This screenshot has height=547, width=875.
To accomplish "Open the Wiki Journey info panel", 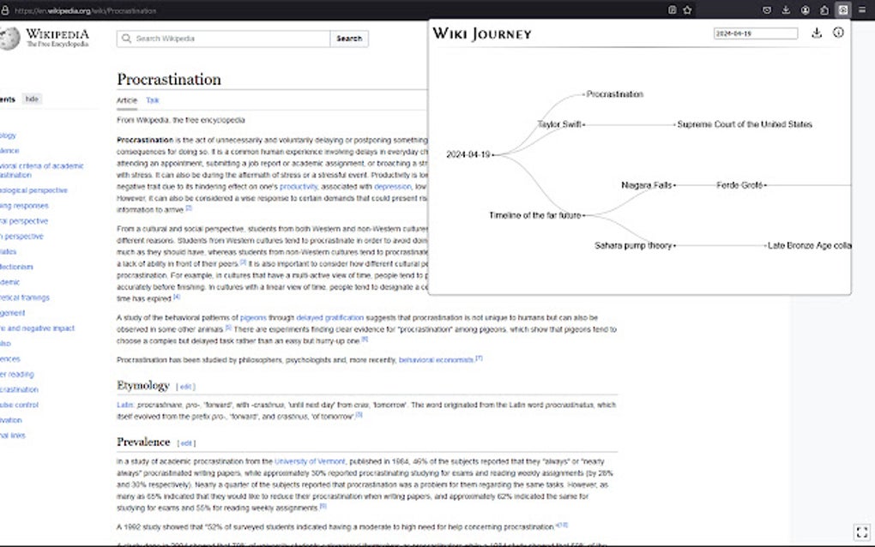I will (x=838, y=33).
